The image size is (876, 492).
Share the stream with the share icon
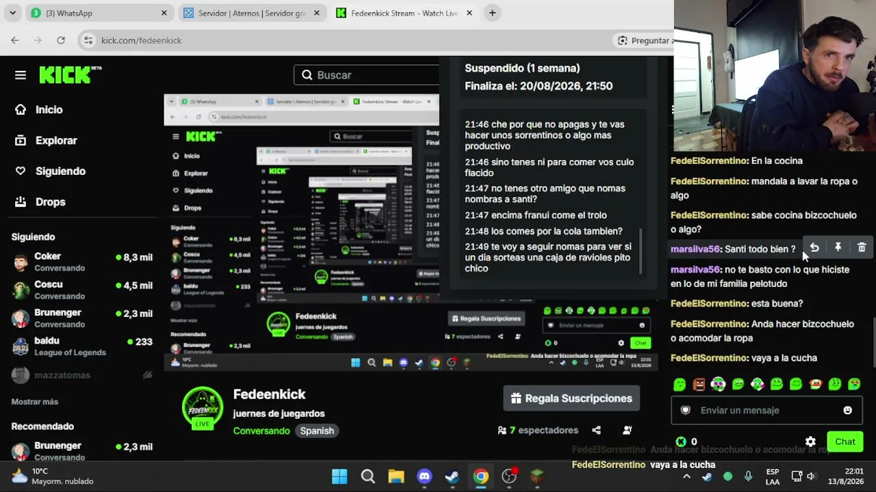[x=596, y=430]
